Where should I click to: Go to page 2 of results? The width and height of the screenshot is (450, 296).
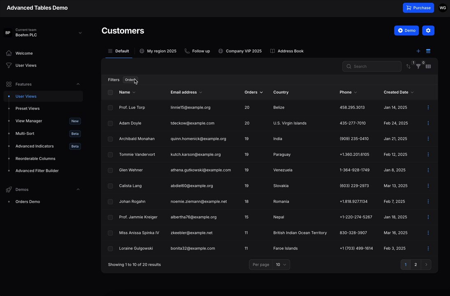pos(415,264)
